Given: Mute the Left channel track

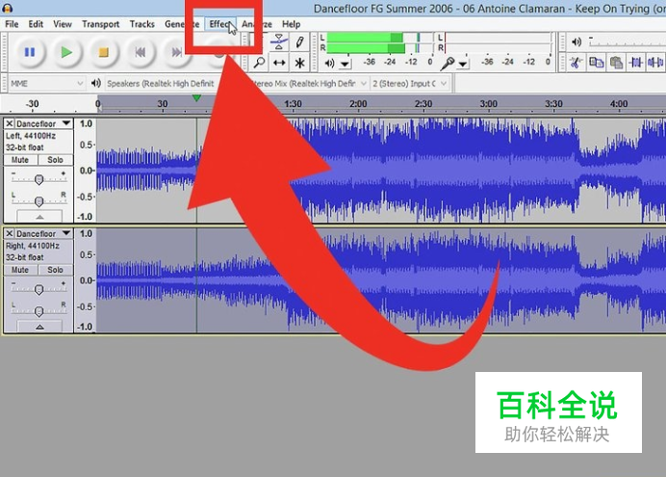Looking at the screenshot, I should click(20, 160).
